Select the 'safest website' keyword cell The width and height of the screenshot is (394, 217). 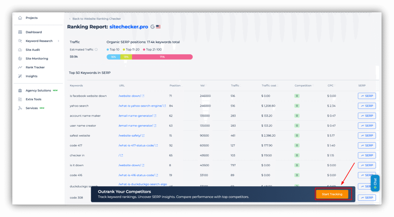click(x=80, y=135)
